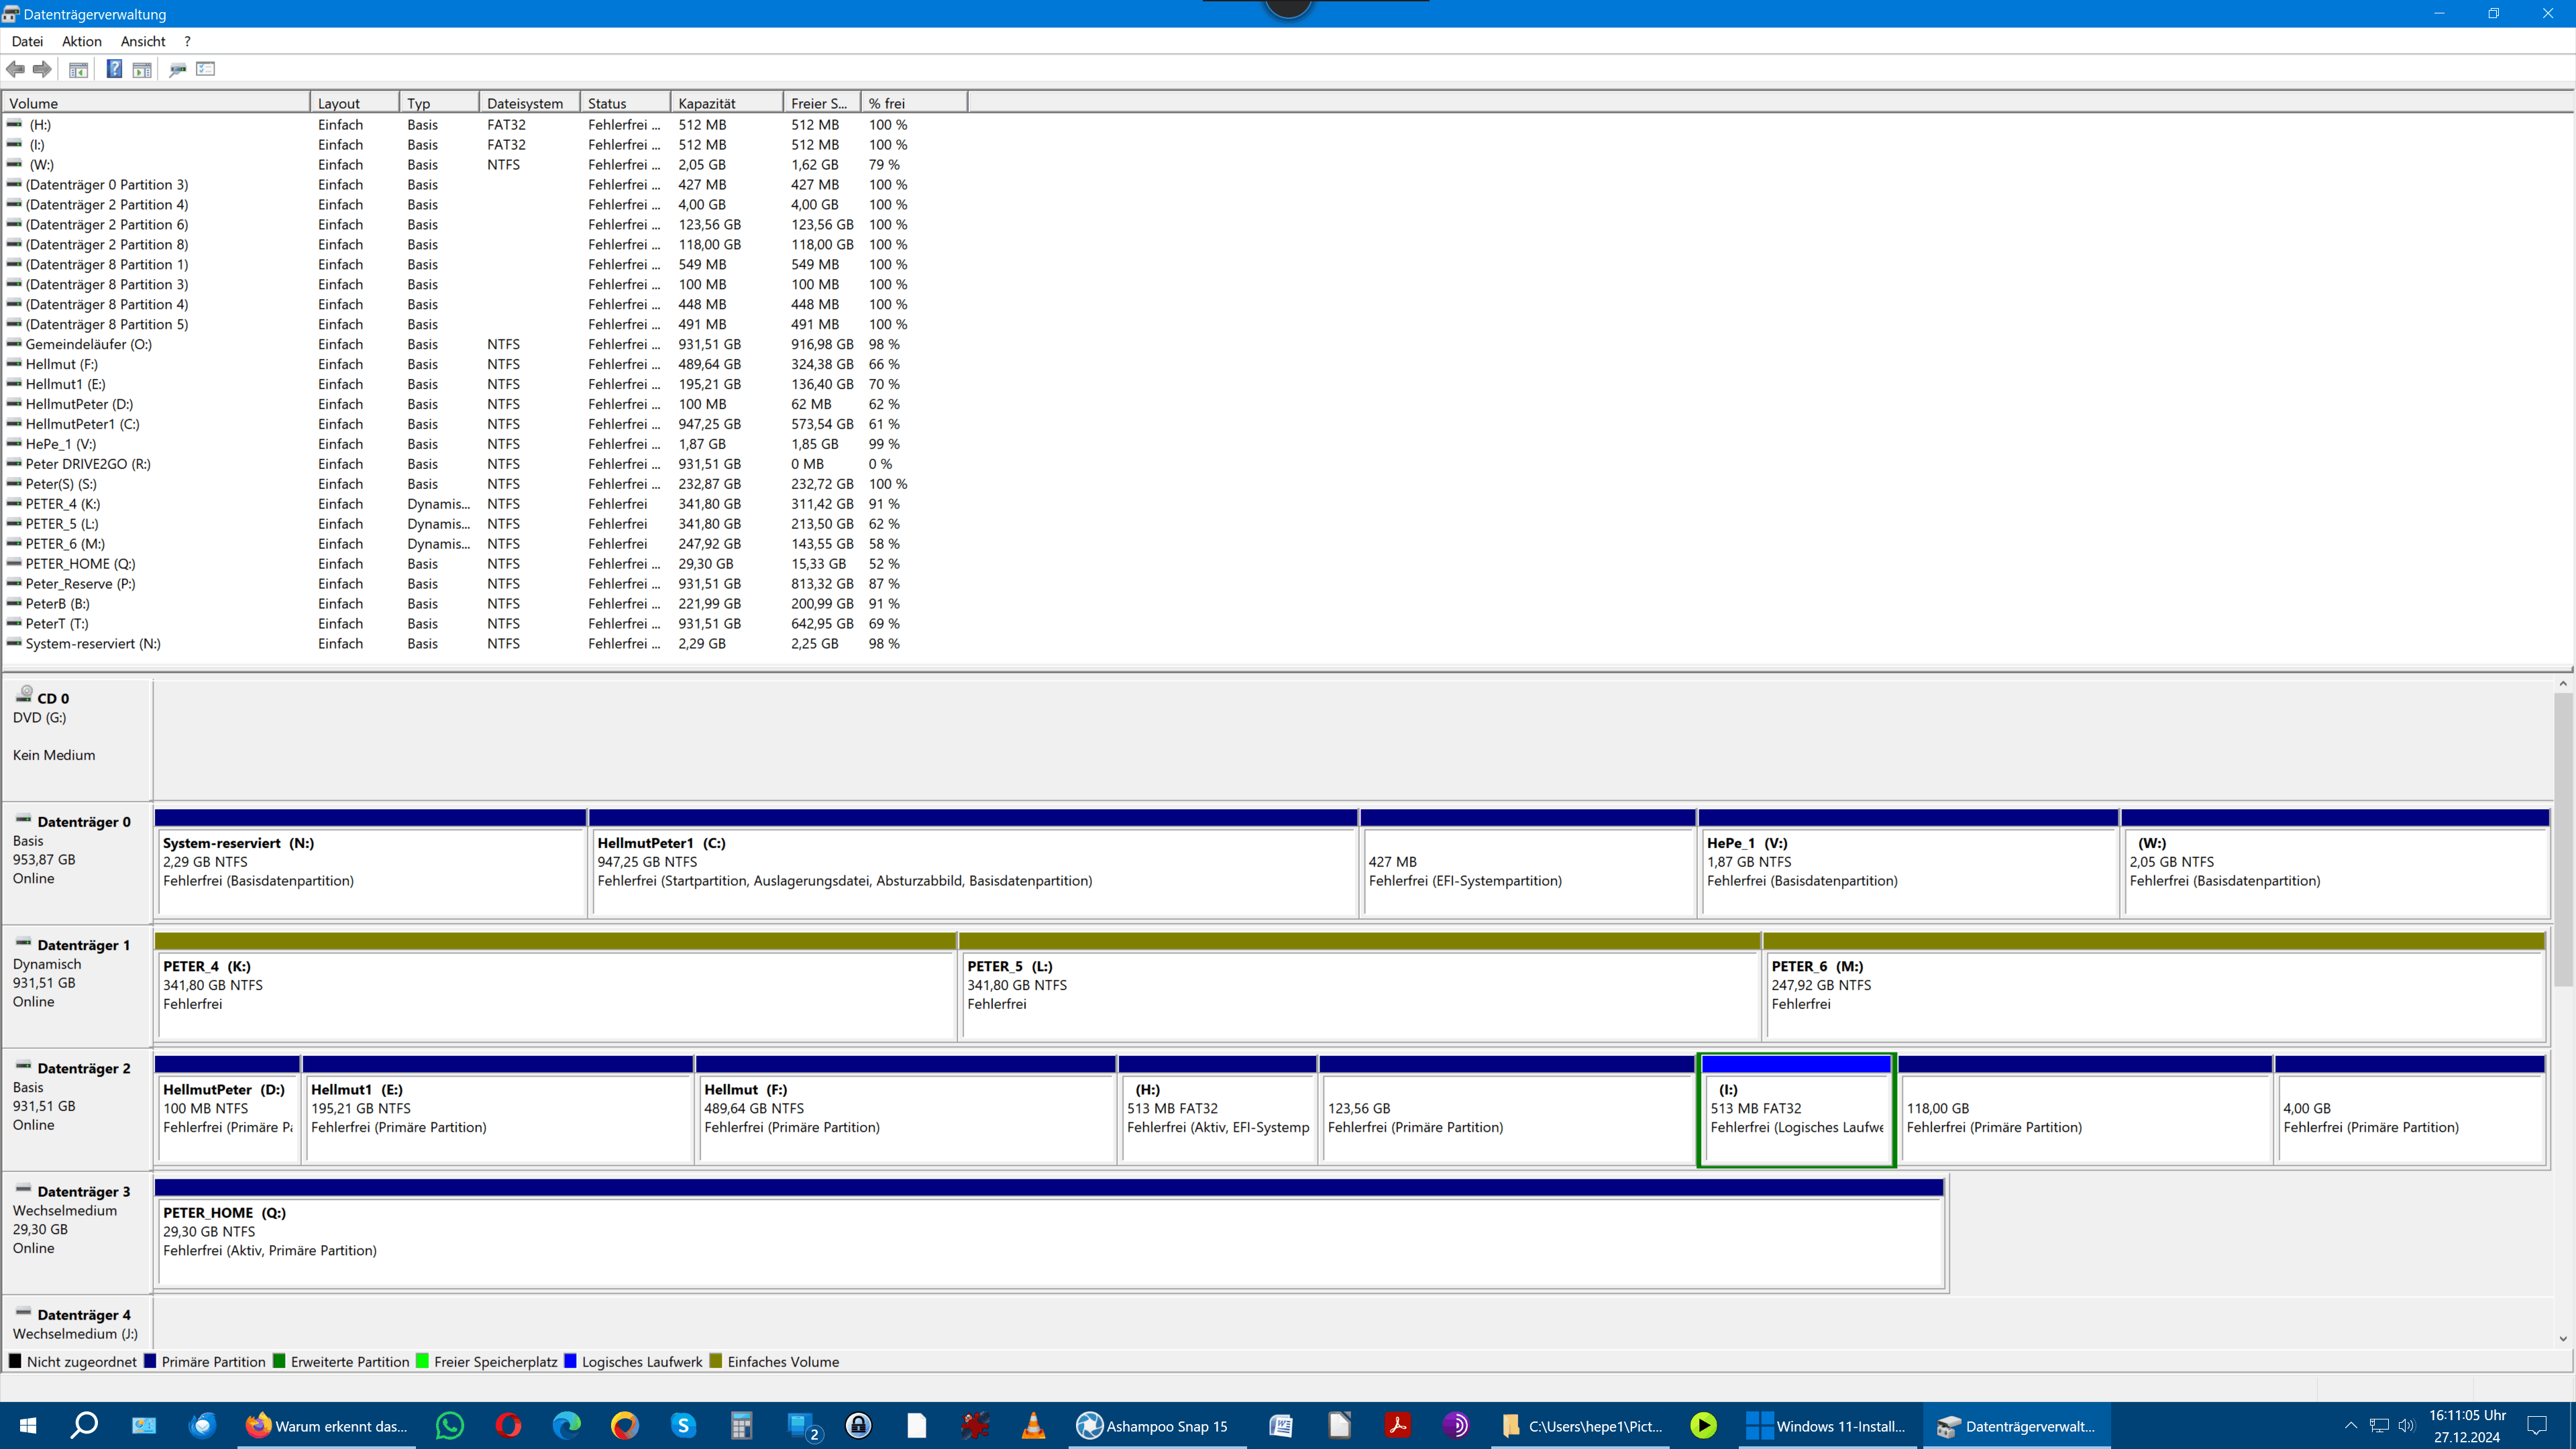The height and width of the screenshot is (1449, 2576).
Task: Select PETER_HOME (Q:) row in volume list
Action: pyautogui.click(x=80, y=564)
